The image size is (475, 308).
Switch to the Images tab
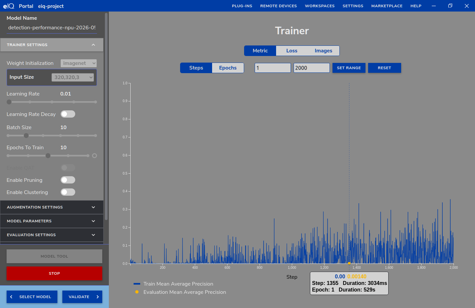tap(324, 51)
